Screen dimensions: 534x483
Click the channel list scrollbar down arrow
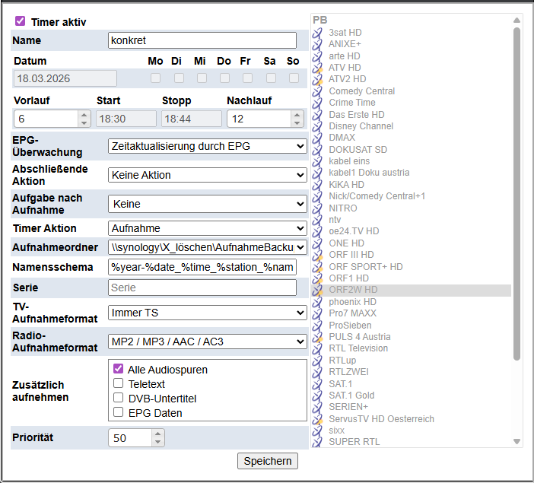pos(517,441)
